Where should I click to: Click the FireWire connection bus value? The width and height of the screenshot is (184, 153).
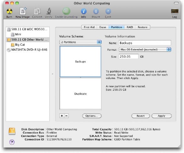[x=51, y=133]
